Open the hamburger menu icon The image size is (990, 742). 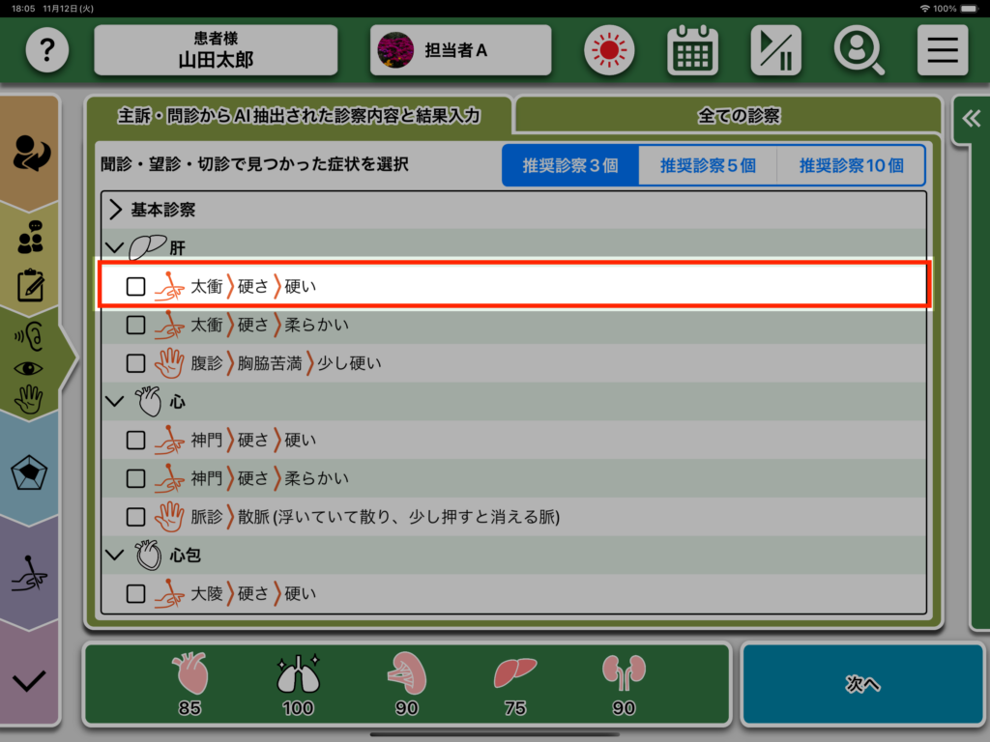tap(942, 50)
